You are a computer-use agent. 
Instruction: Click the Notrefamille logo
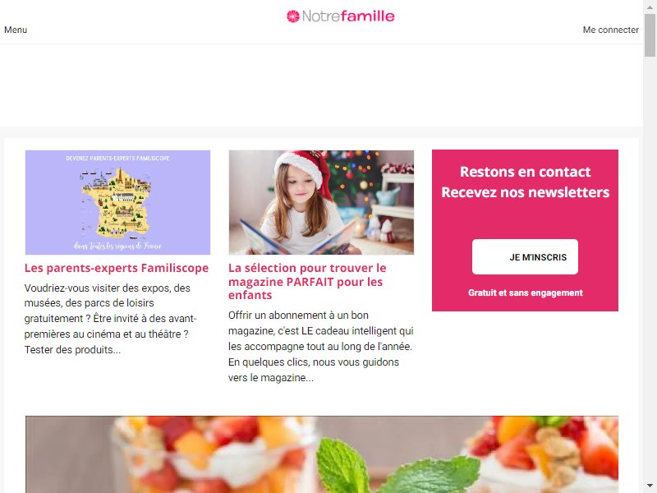click(340, 16)
